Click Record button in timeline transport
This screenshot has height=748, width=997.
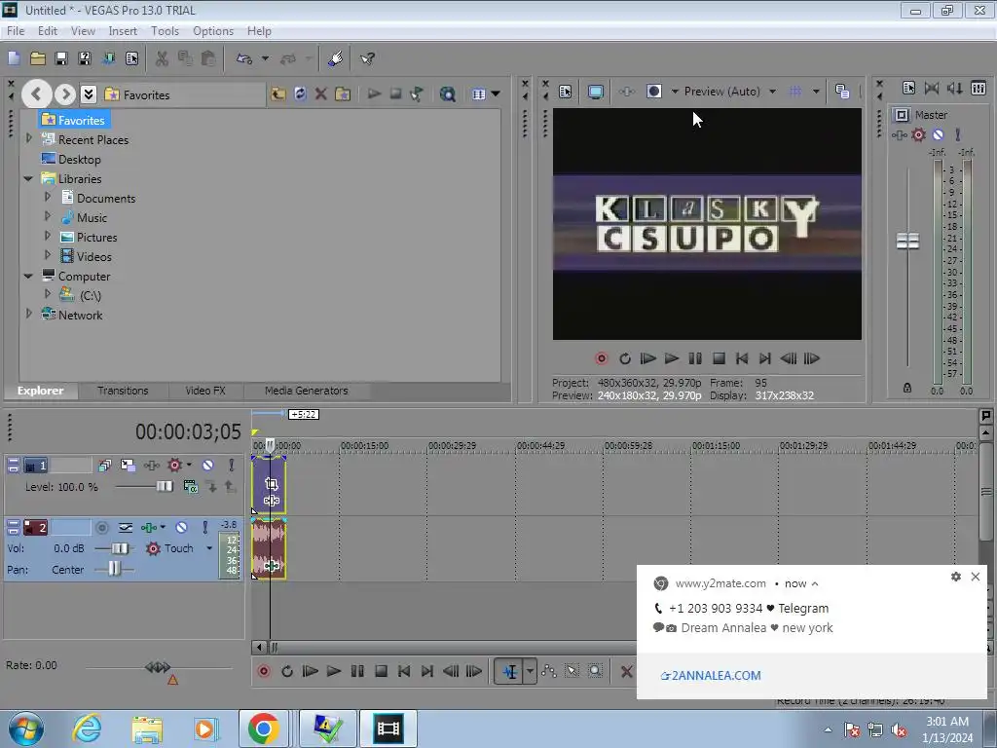(264, 671)
